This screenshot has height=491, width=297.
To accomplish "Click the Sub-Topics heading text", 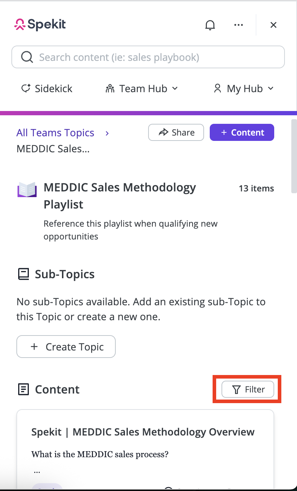I will point(65,274).
